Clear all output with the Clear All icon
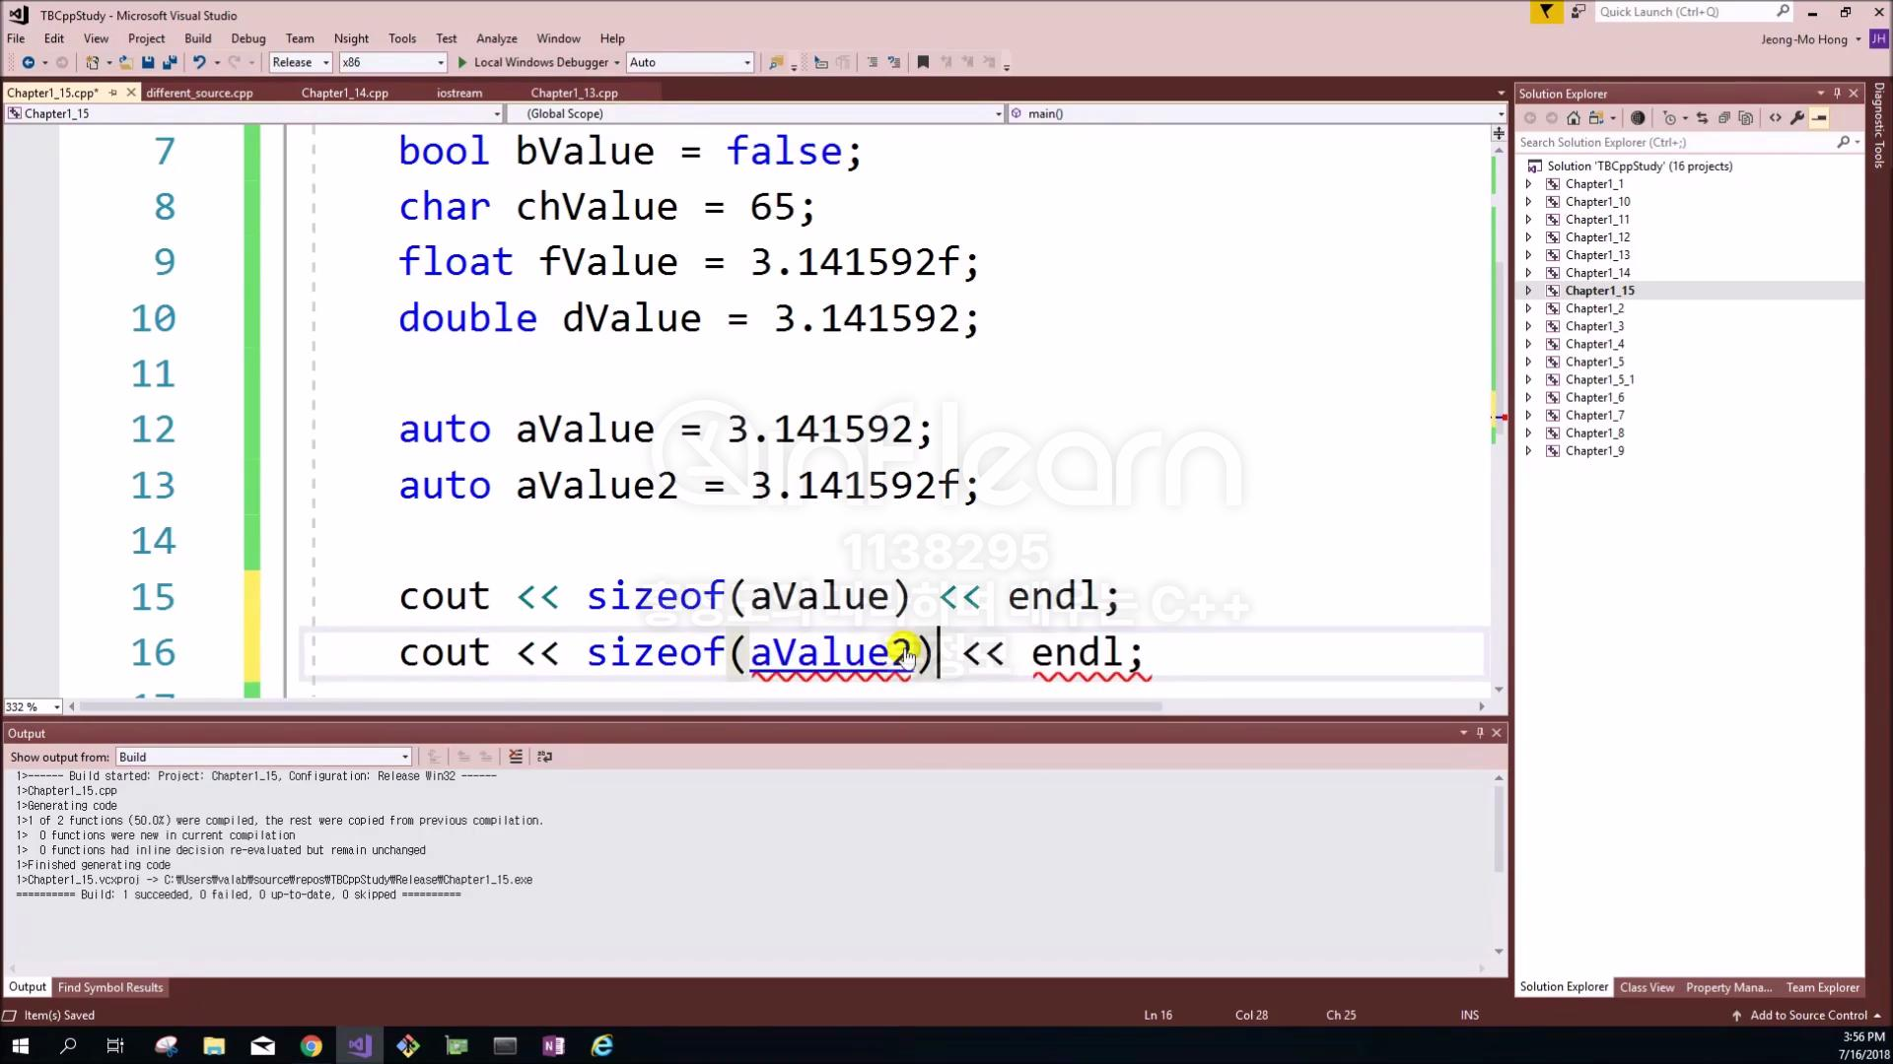The width and height of the screenshot is (1893, 1064). click(516, 757)
